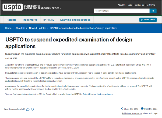The height and width of the screenshot is (118, 162).
Task: Click the About Us breadcrumb
Action: (20, 28)
